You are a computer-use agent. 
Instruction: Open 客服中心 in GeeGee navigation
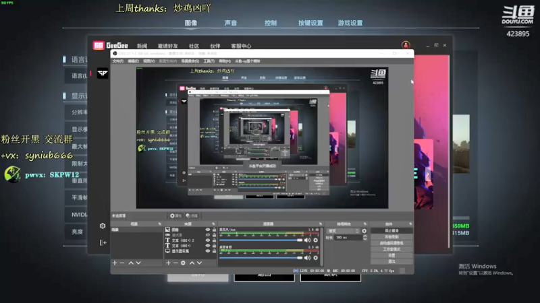coord(241,46)
